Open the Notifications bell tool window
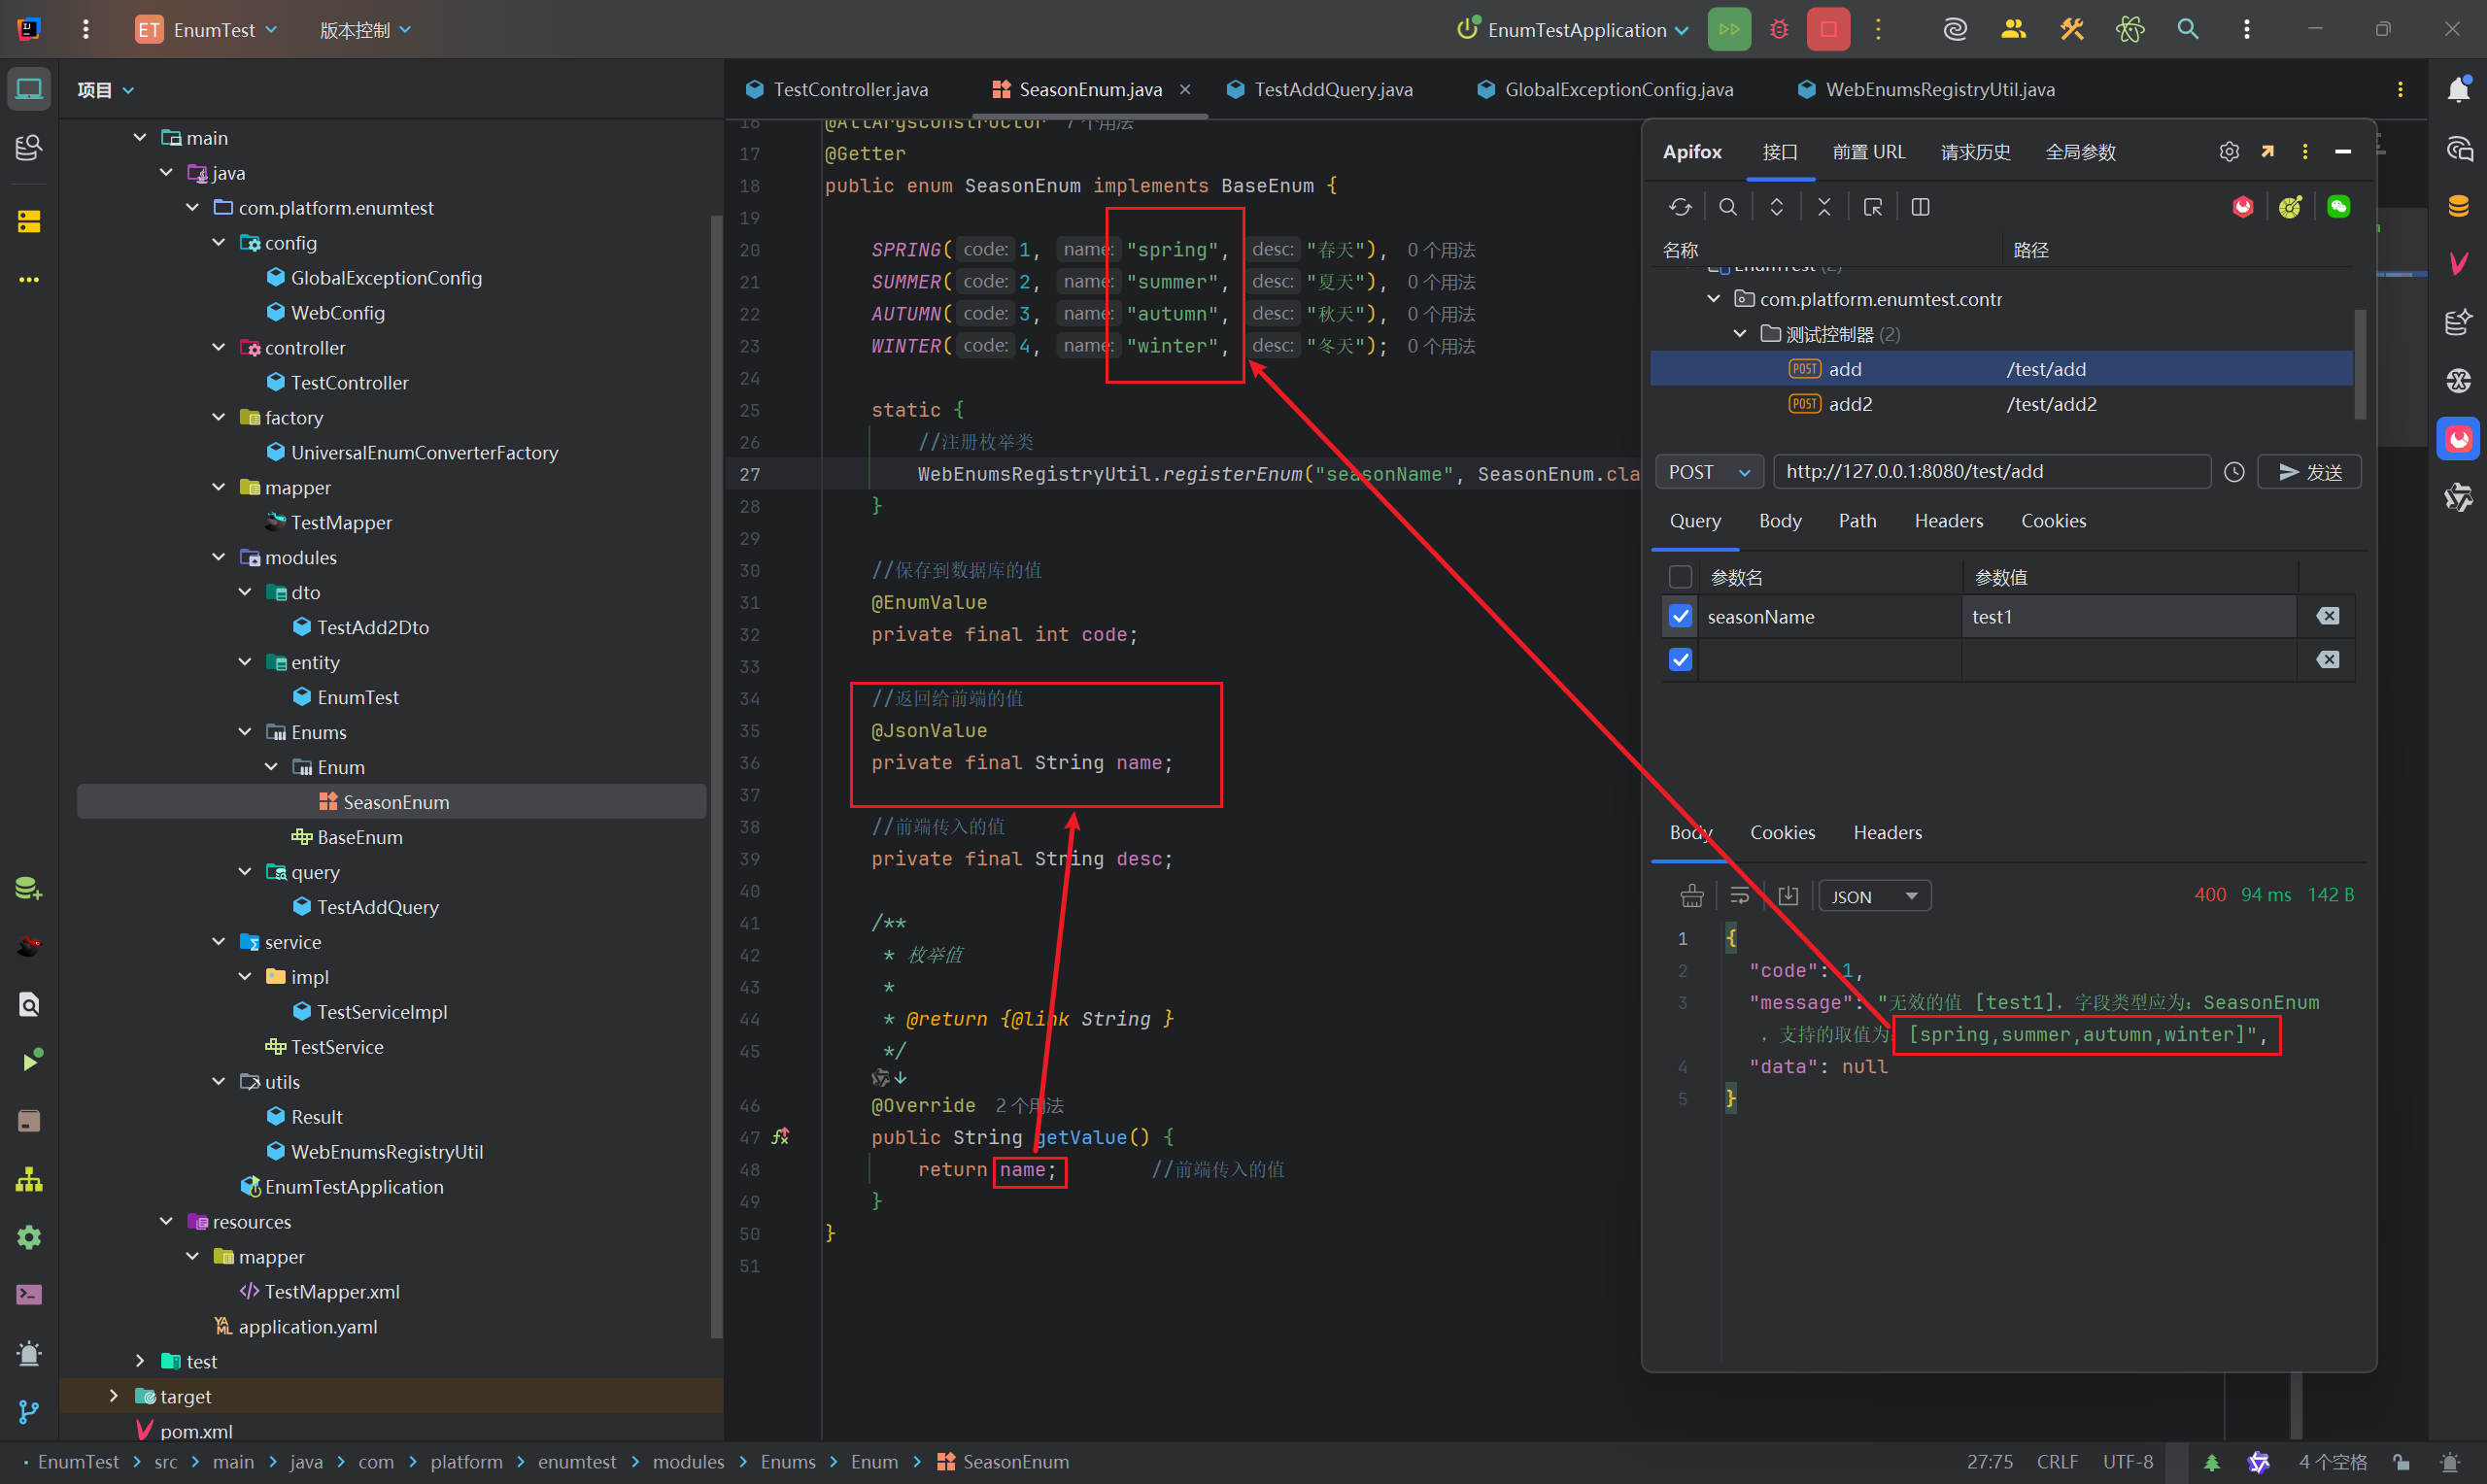The image size is (2487, 1484). click(2459, 90)
